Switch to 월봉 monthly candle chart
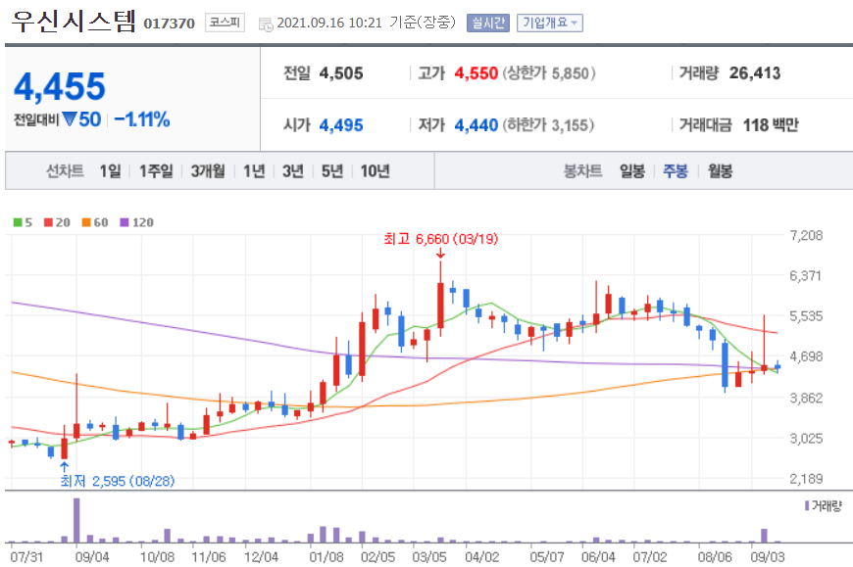Image resolution: width=853 pixels, height=567 pixels. (x=720, y=171)
